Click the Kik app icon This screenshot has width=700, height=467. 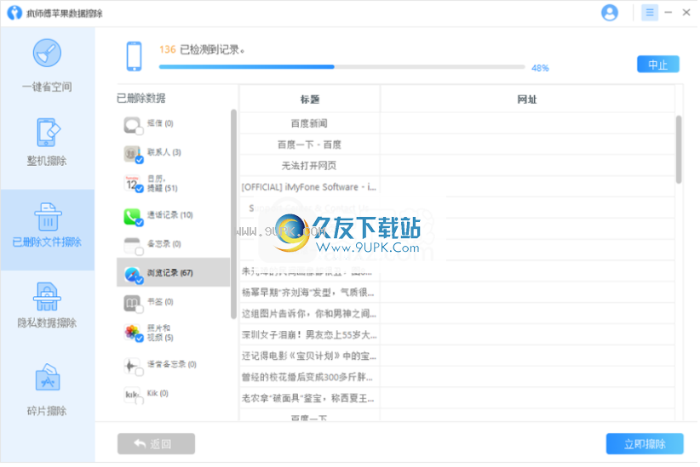[132, 396]
